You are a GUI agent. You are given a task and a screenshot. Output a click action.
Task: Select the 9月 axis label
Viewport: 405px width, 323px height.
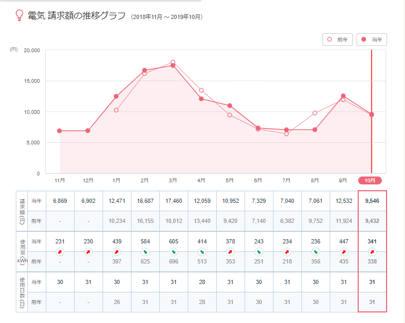pyautogui.click(x=343, y=180)
